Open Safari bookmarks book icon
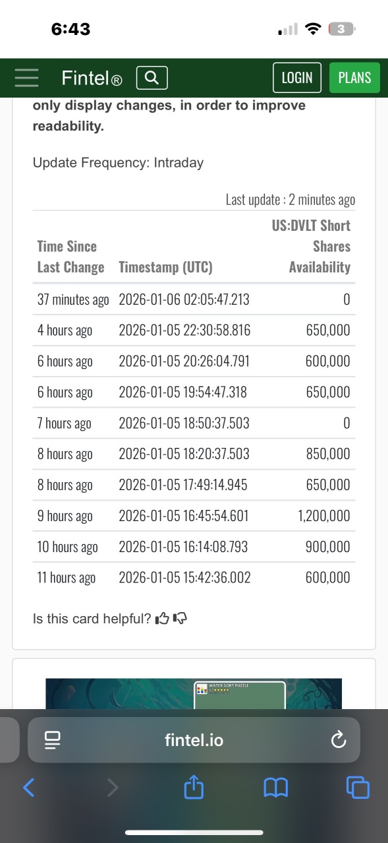Viewport: 388px width, 843px height. pyautogui.click(x=275, y=786)
